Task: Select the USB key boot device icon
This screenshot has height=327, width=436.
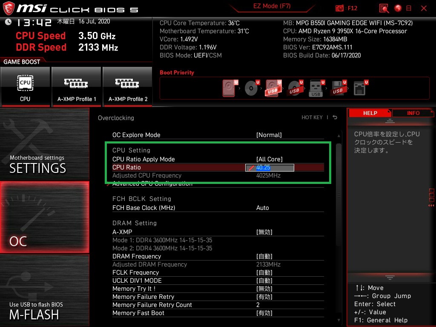Action: (x=316, y=88)
